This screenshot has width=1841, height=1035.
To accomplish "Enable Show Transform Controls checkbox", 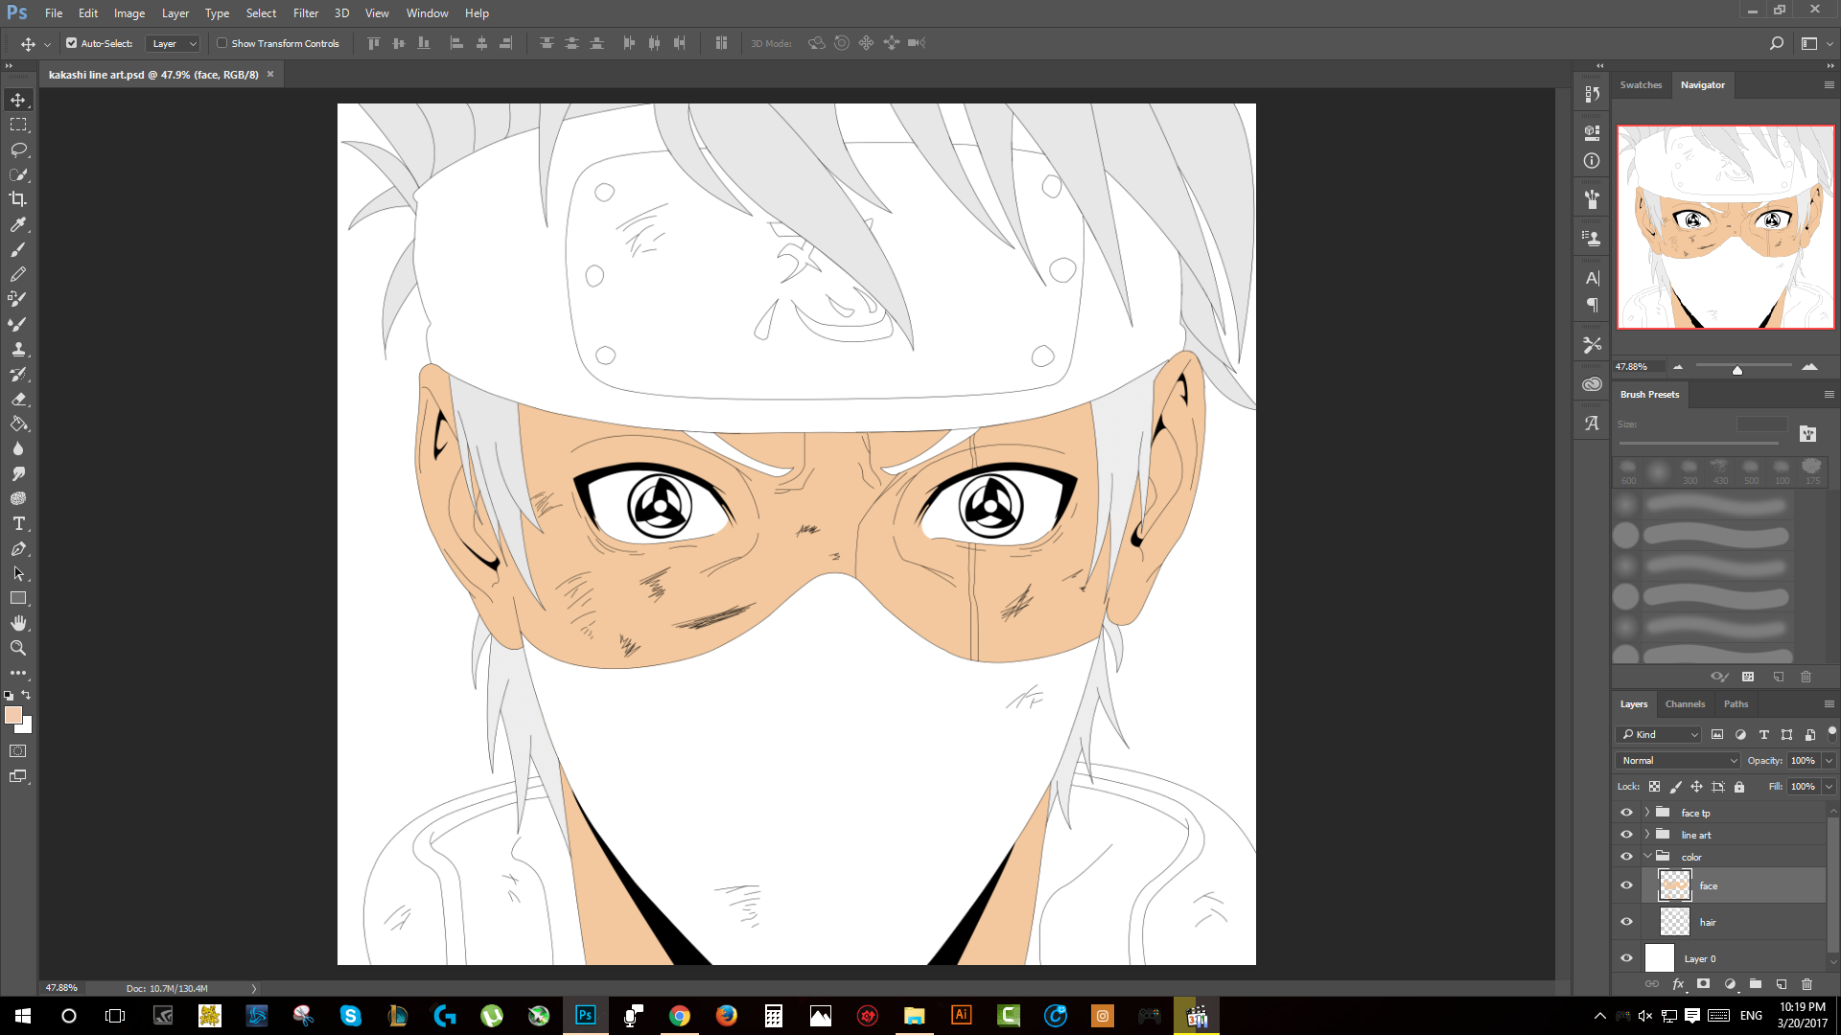I will coord(221,43).
